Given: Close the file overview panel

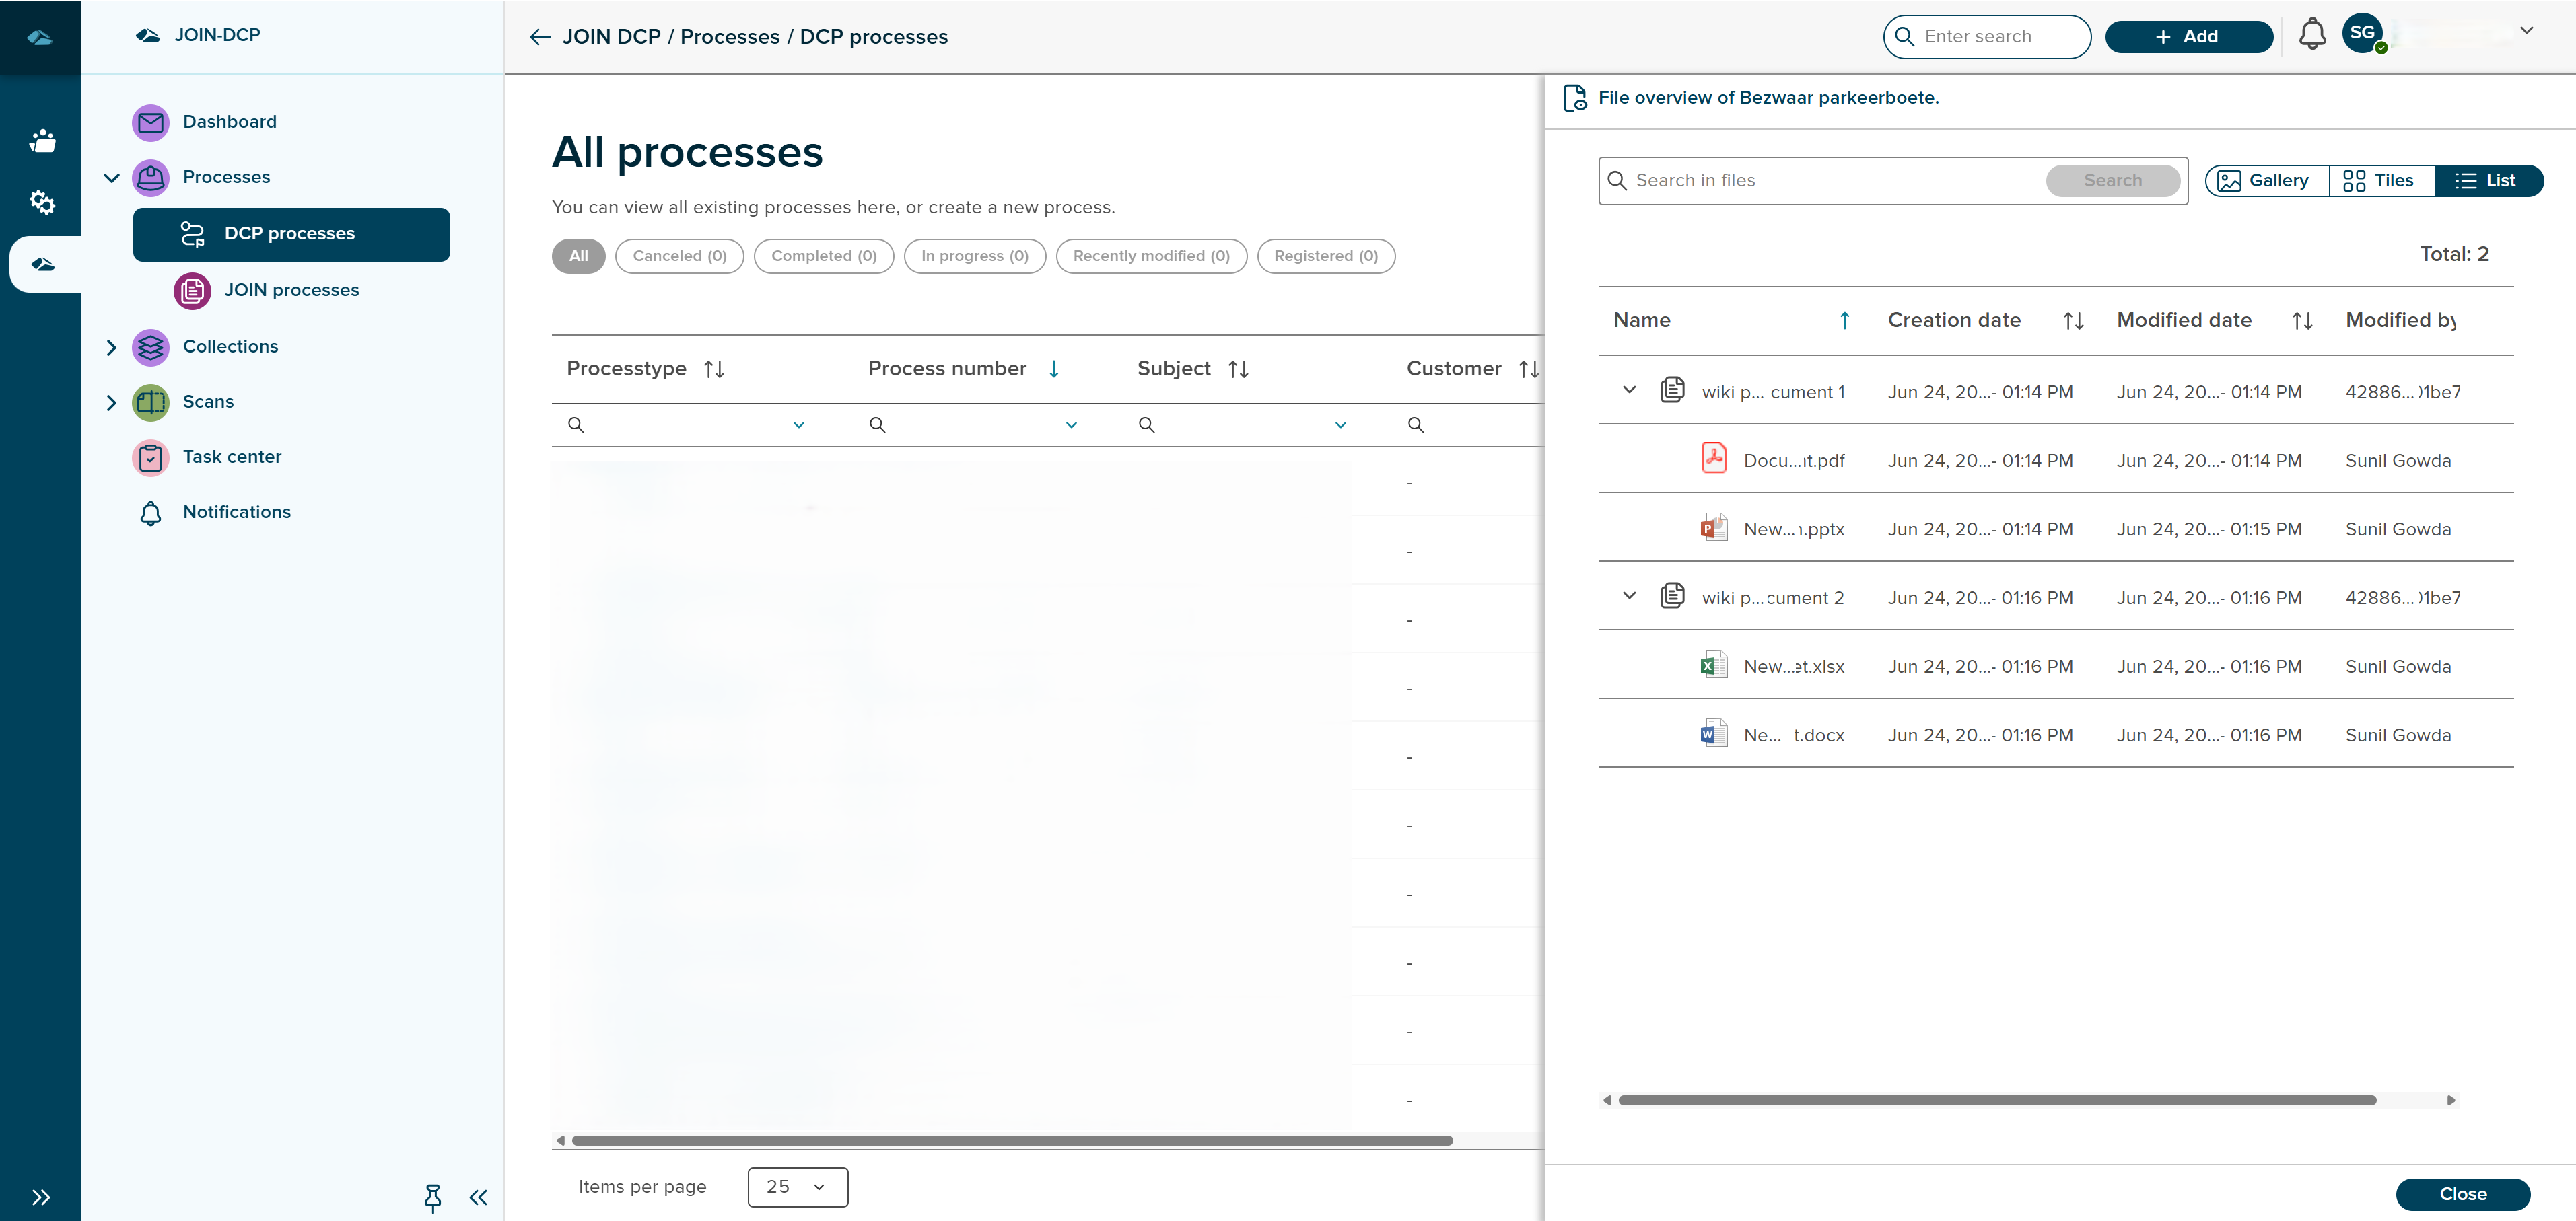Looking at the screenshot, I should click(x=2461, y=1193).
